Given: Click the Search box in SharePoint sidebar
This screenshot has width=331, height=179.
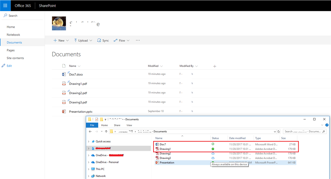Looking at the screenshot, I should 22,16.
